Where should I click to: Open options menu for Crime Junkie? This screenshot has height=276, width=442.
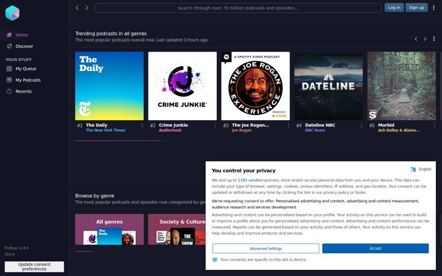215,125
